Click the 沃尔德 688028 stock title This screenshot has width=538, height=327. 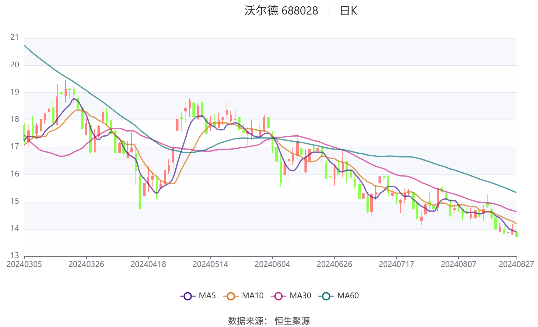[x=281, y=11]
